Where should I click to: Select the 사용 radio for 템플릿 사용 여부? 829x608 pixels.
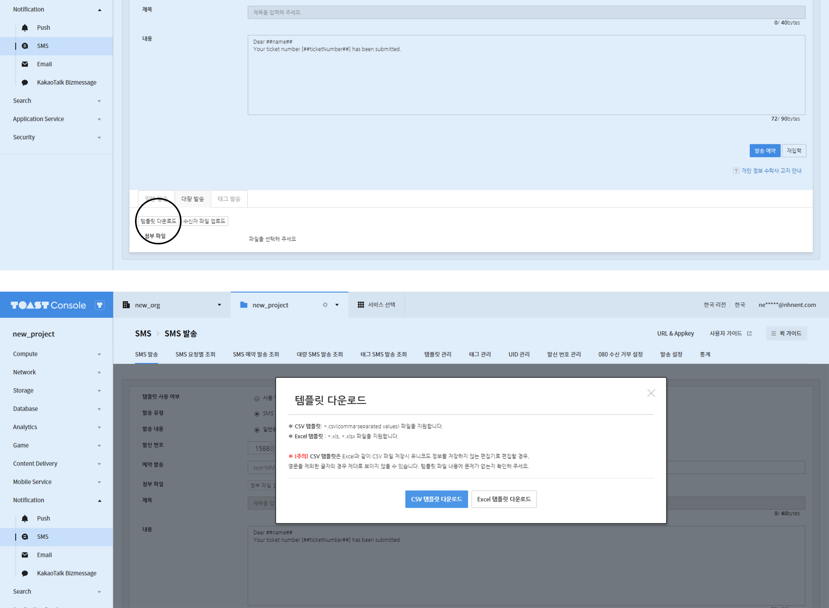257,398
